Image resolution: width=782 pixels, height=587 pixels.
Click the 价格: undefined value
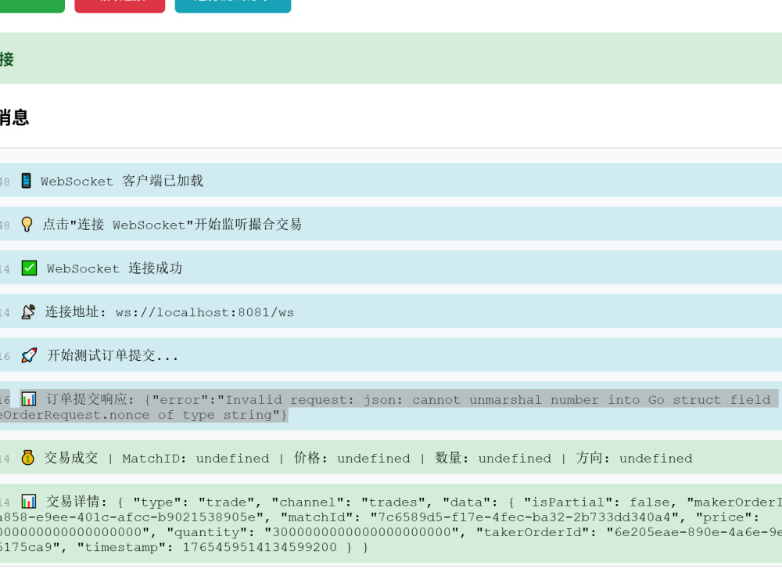click(352, 458)
